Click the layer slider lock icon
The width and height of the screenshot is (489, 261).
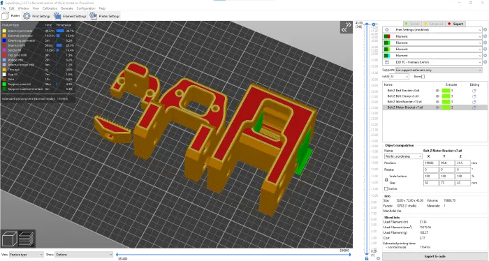pyautogui.click(x=367, y=258)
